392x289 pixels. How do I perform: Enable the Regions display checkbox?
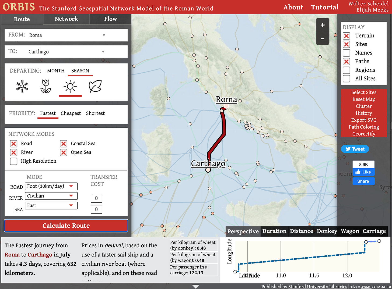click(x=346, y=70)
